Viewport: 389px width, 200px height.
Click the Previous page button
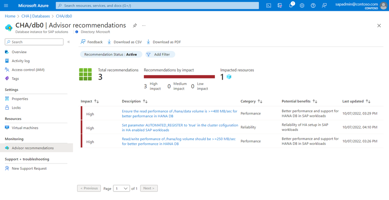pyautogui.click(x=89, y=188)
